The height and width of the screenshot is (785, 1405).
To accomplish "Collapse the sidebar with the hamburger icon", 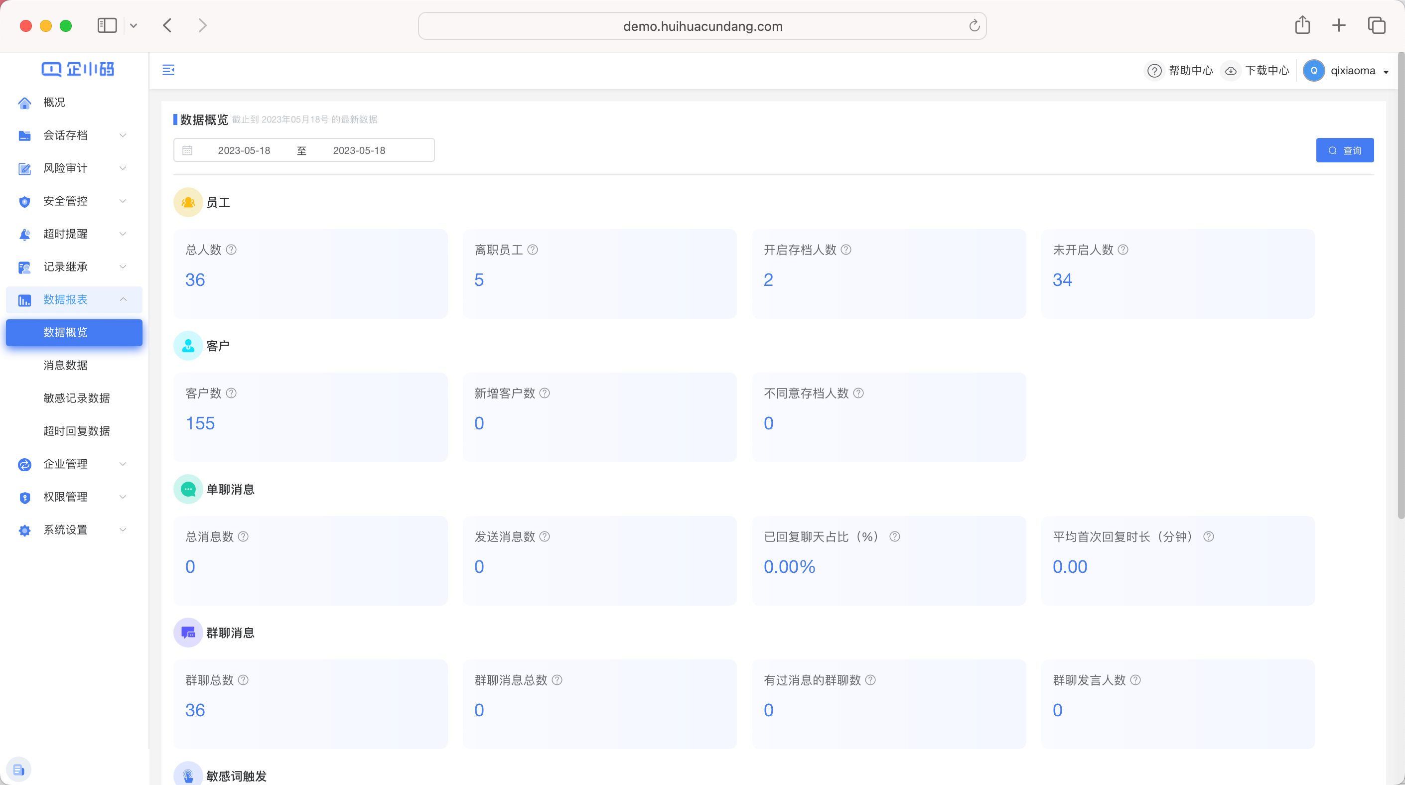I will coord(168,70).
